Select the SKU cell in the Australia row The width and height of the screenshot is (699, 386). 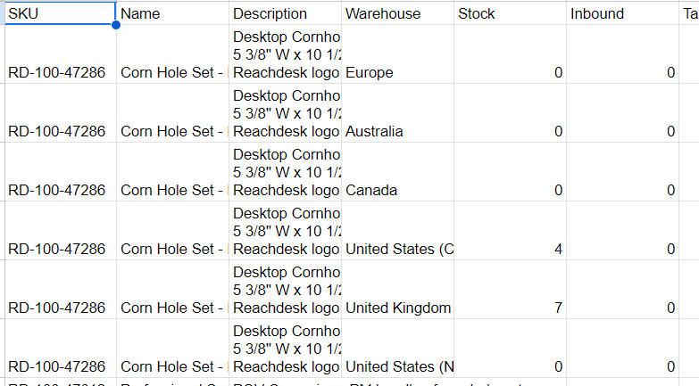point(60,131)
